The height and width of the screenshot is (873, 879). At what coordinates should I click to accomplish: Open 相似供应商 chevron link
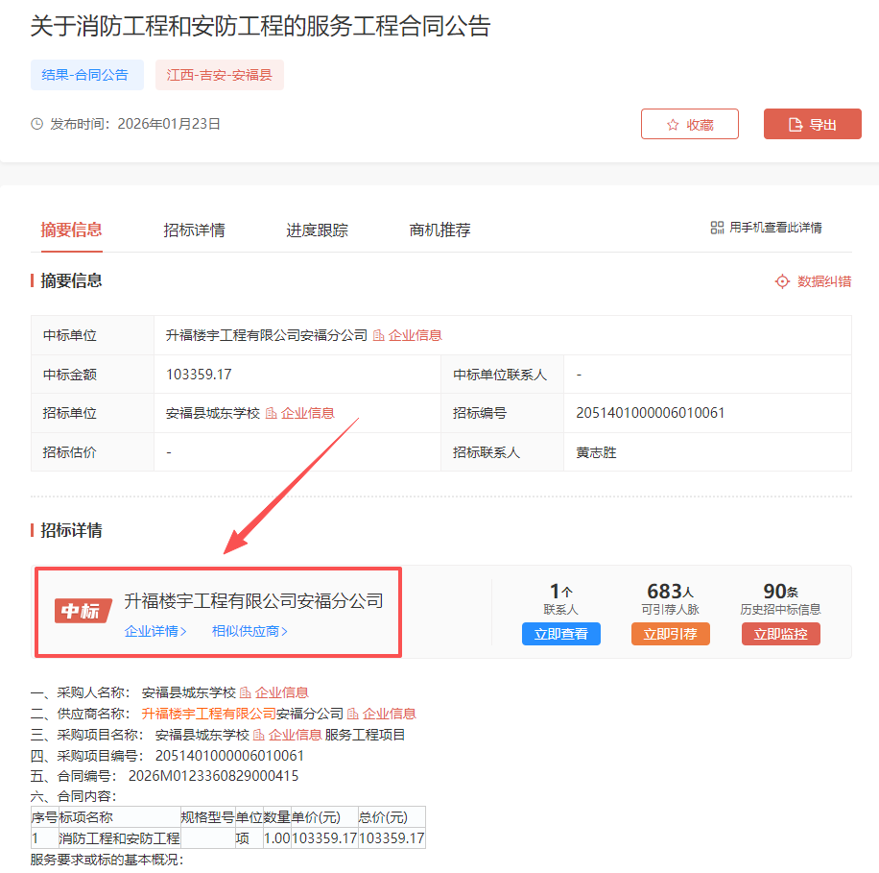249,631
